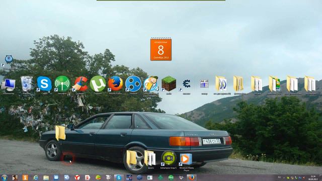Click the orange calendar gadget showing 8
Screen dimensions: 322x181
[x=161, y=49]
